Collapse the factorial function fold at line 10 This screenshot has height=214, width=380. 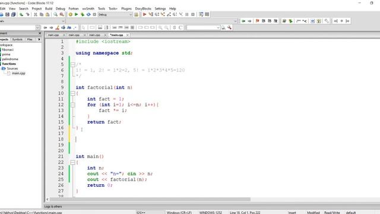pyautogui.click(x=72, y=93)
